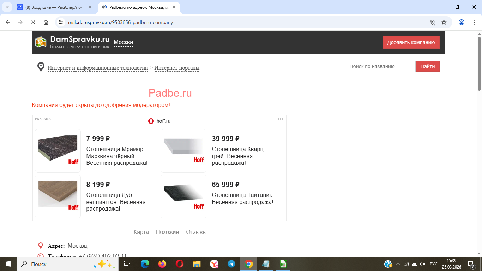Viewport: 482px width, 271px height.
Task: Click the map pin beside the breadcrumbs
Action: 41,67
